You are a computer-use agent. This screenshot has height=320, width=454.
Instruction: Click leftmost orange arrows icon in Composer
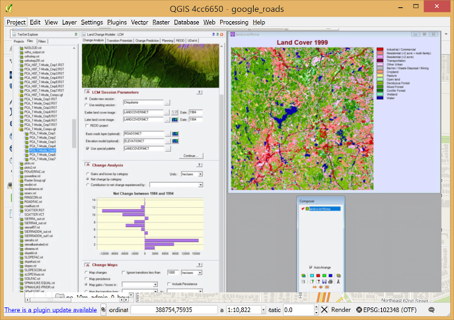(315, 287)
